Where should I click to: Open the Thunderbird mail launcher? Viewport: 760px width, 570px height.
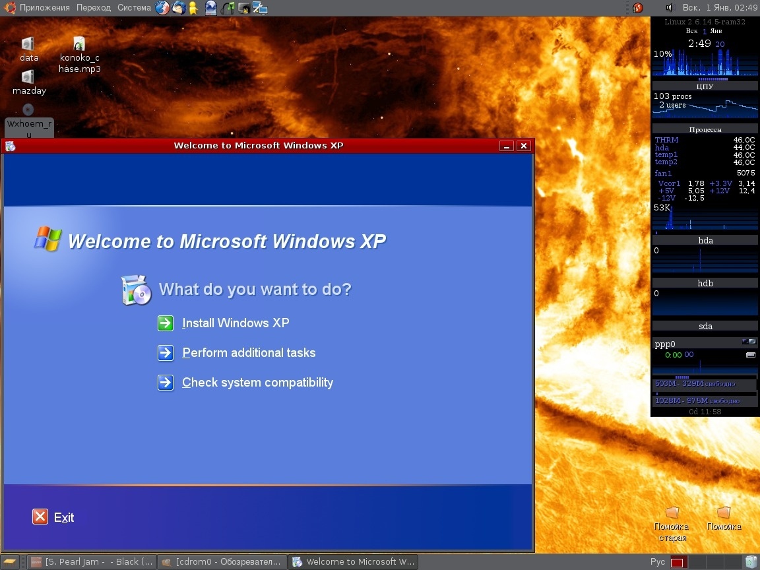179,8
